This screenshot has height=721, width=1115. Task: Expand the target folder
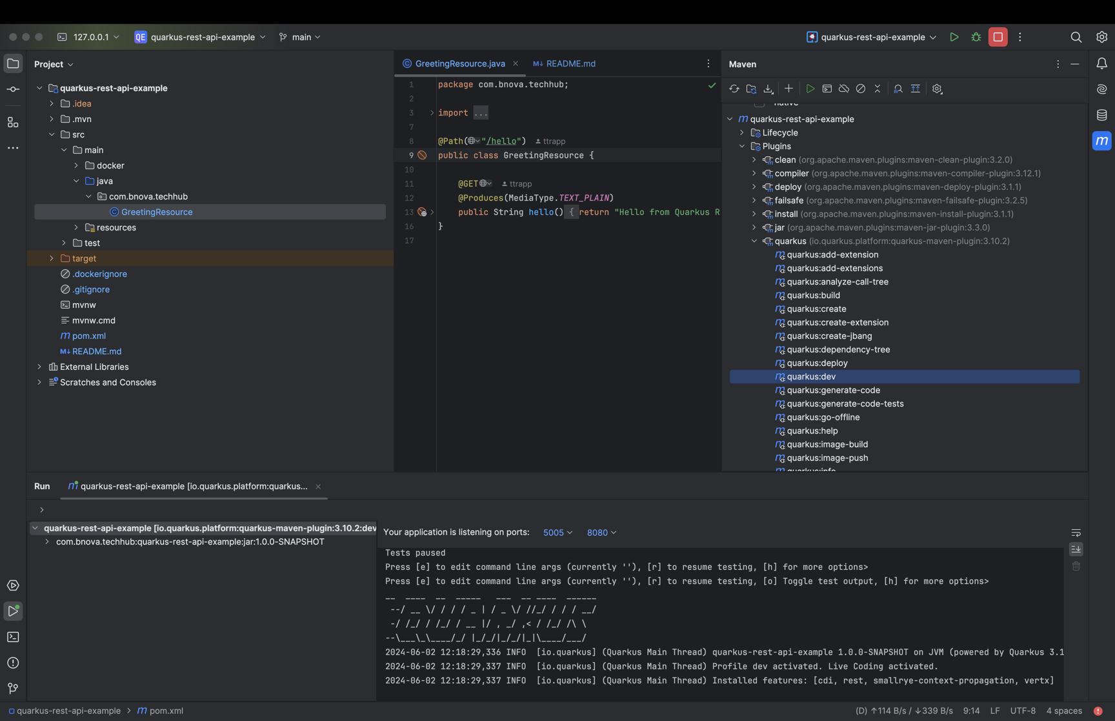(x=52, y=258)
